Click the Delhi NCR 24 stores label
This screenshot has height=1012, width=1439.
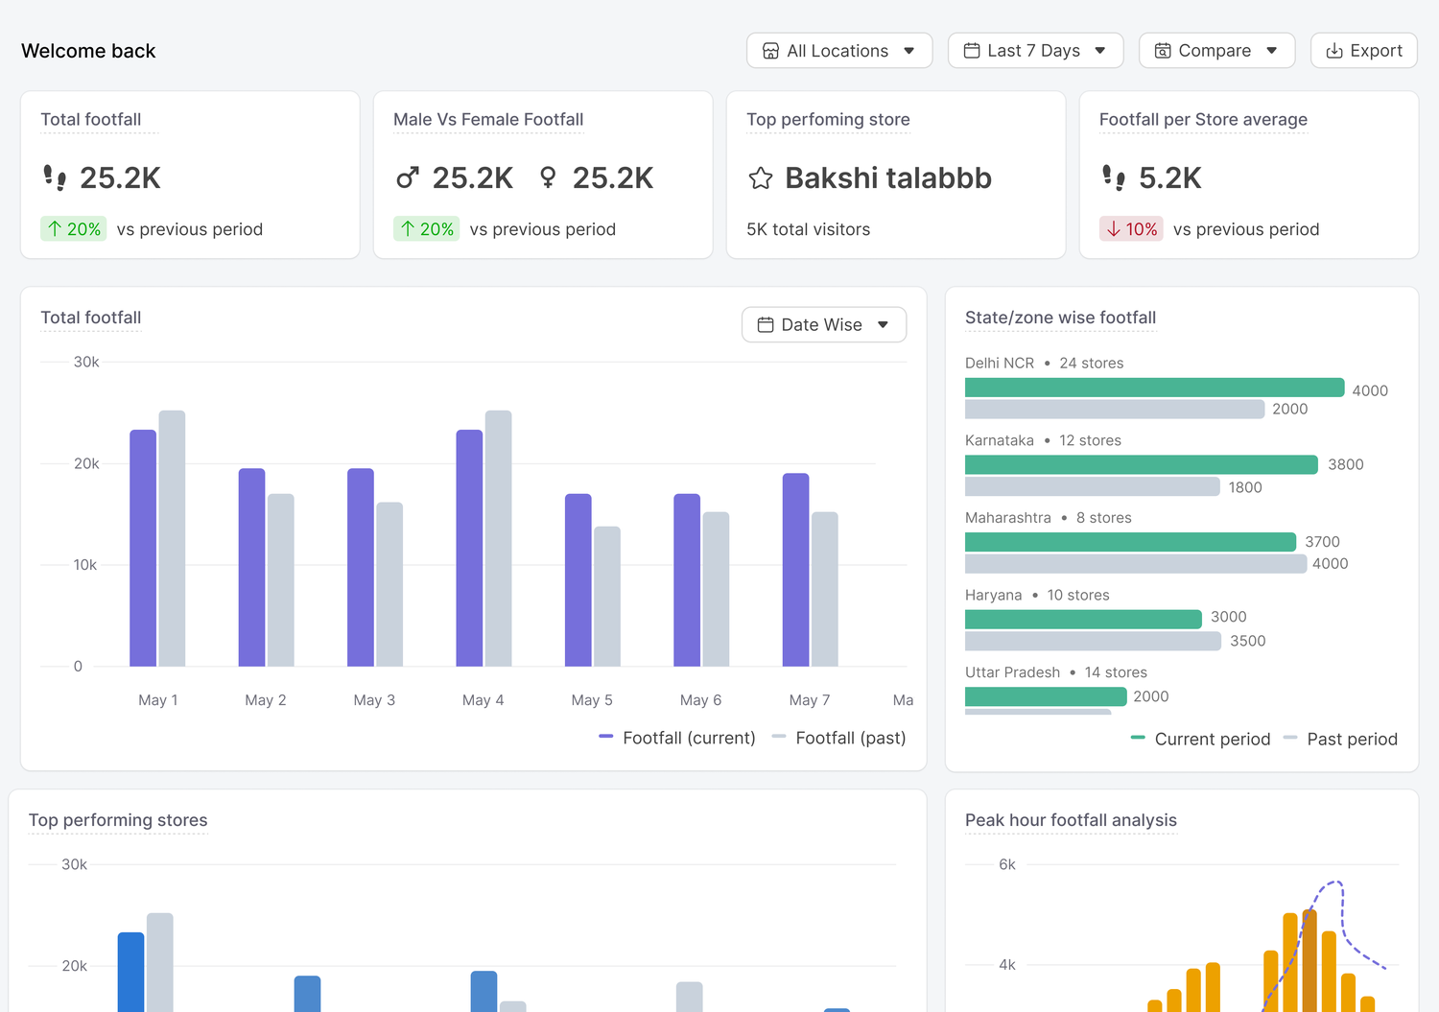1044,363
